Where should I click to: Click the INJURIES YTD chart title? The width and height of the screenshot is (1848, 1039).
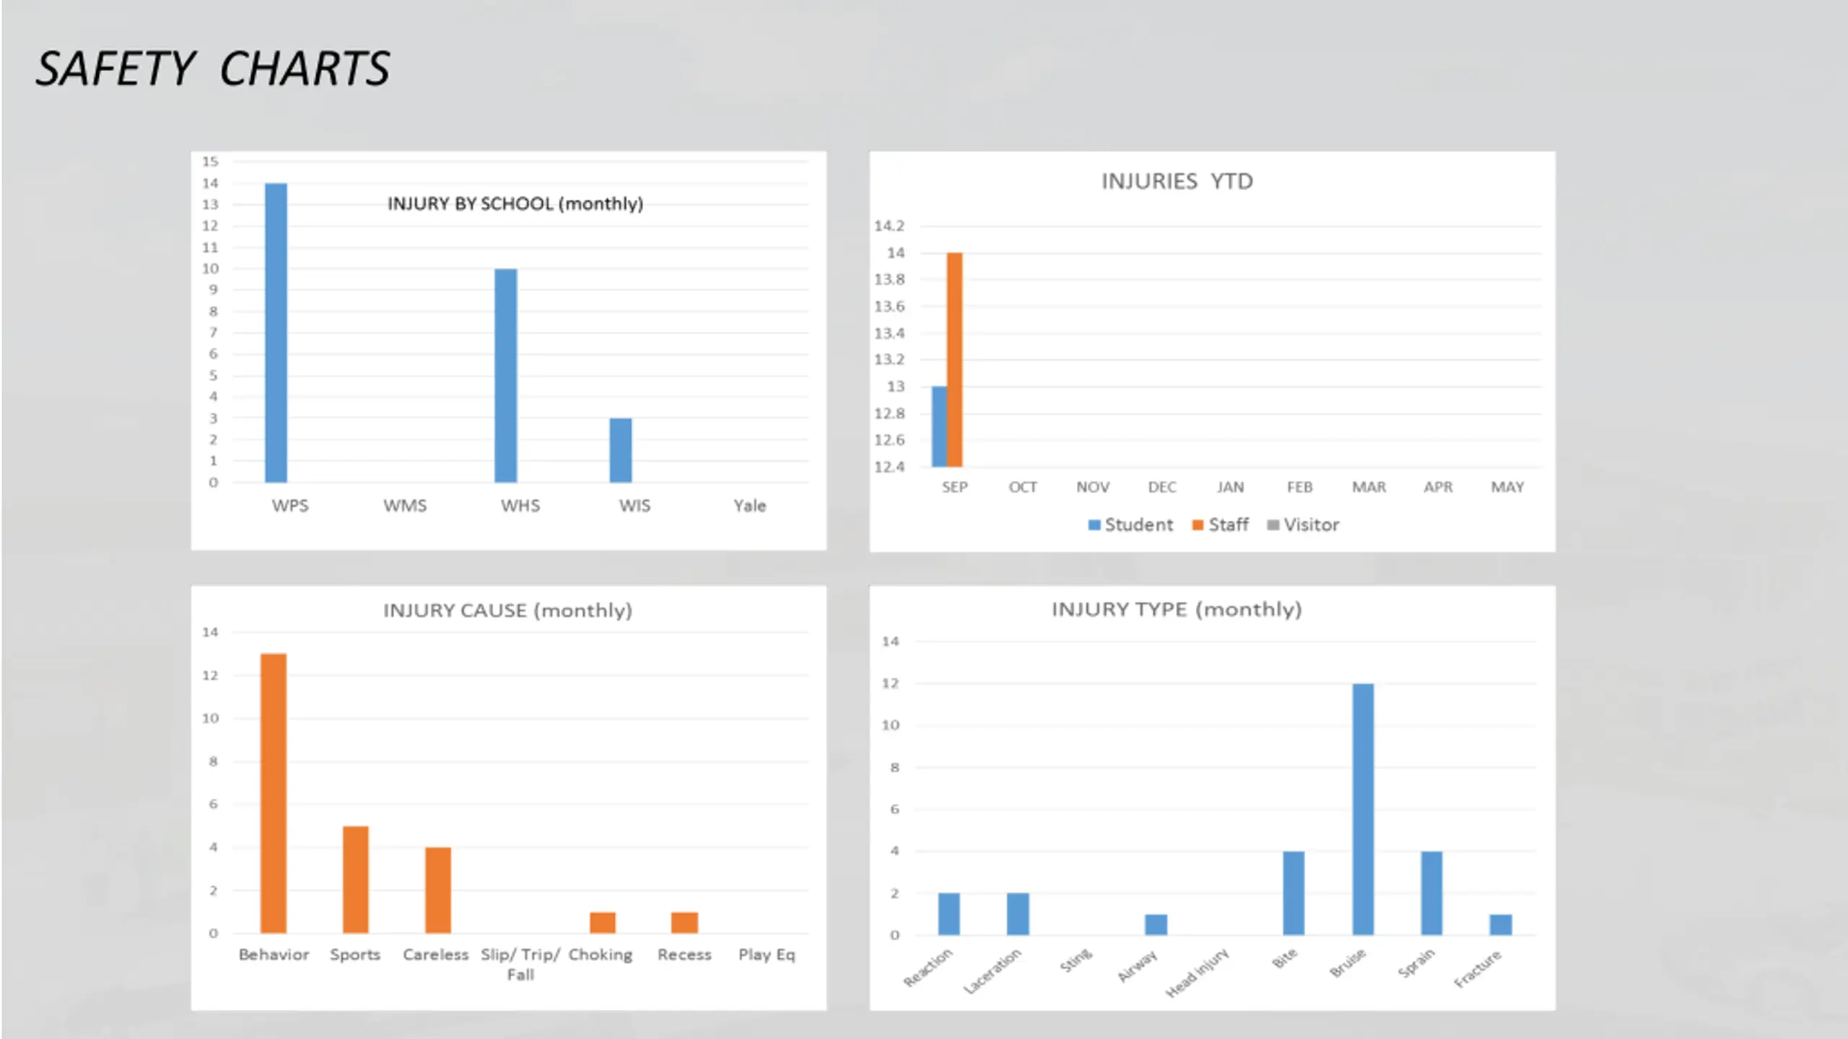pos(1177,181)
